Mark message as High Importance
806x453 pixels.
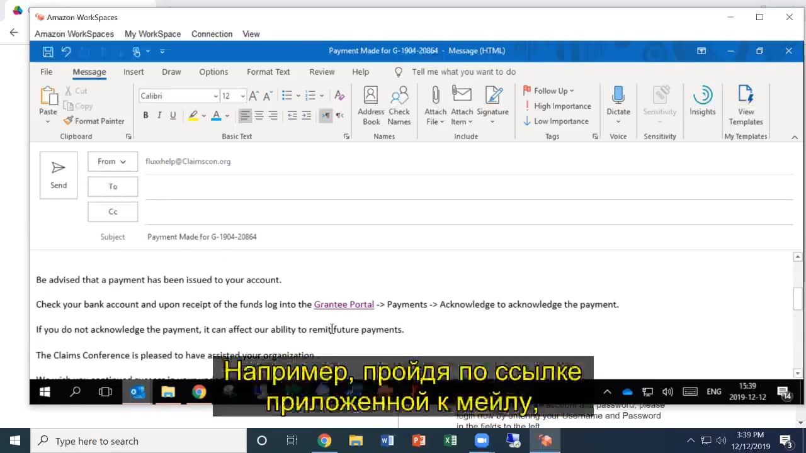point(557,106)
